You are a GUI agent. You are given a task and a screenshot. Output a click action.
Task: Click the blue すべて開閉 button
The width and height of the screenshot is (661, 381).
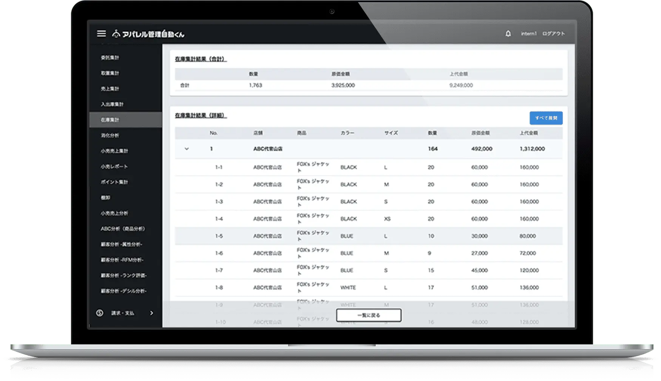[546, 118]
